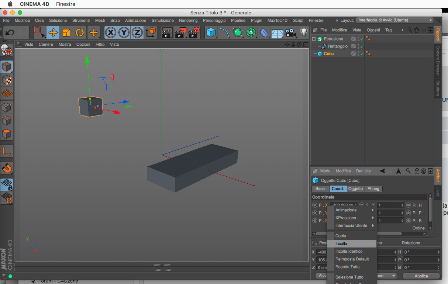Click Render to Picture Viewer icon
Viewport: 448px width, 284px height.
point(180,32)
